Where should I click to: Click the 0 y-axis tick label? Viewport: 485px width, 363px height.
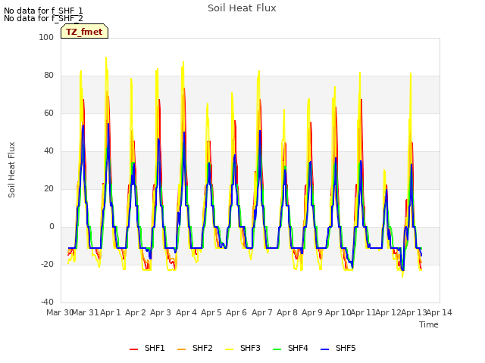(x=52, y=227)
